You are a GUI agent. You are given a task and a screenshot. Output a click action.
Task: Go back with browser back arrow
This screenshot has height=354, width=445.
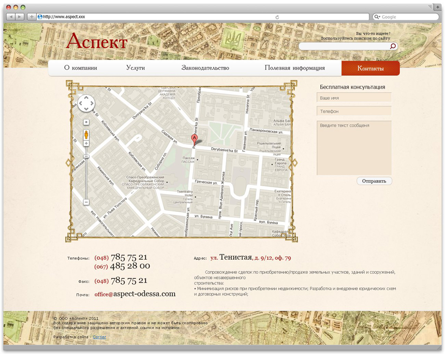click(x=11, y=17)
